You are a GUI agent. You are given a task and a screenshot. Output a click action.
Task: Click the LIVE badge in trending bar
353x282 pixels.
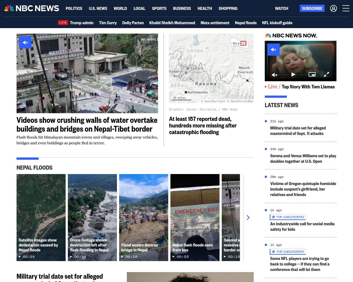click(63, 23)
